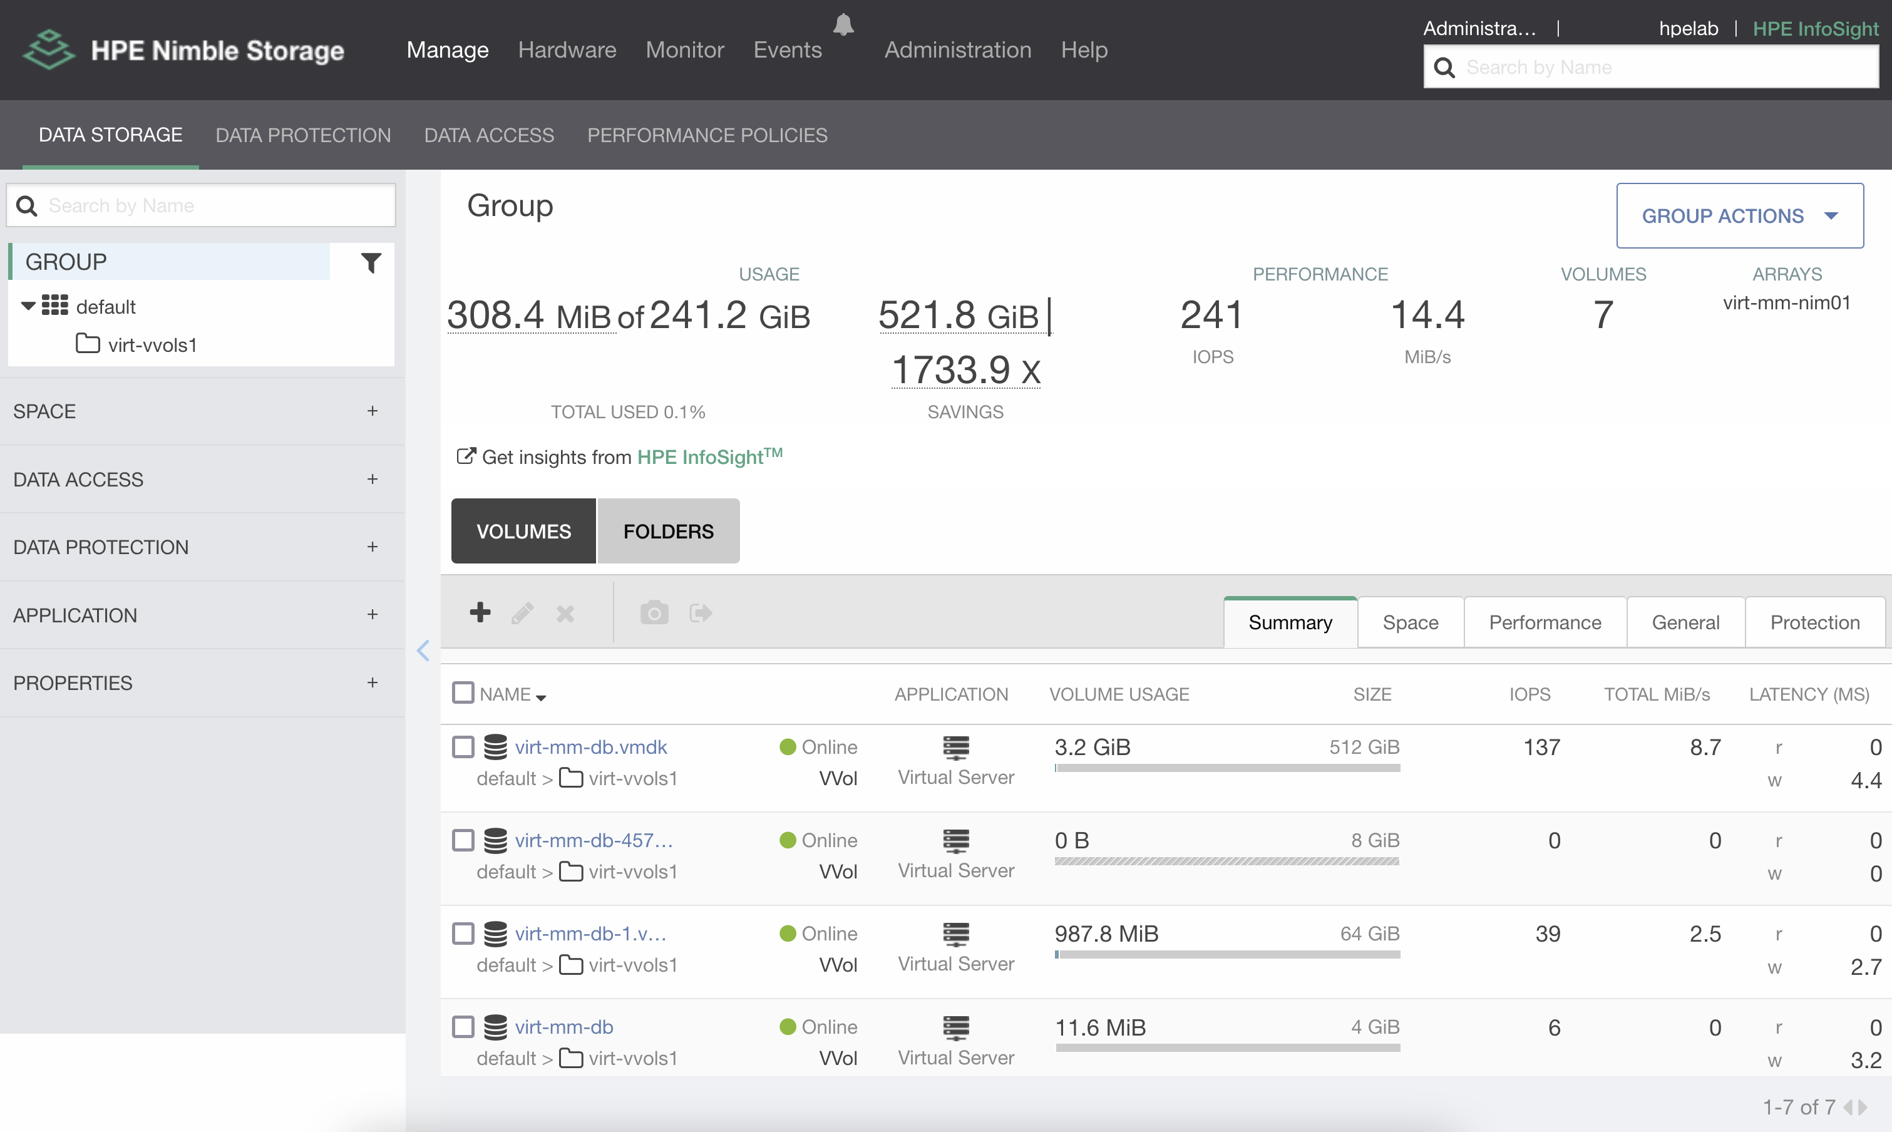Expand the DATA ACCESS filter section
Image resolution: width=1892 pixels, height=1132 pixels.
tap(372, 479)
